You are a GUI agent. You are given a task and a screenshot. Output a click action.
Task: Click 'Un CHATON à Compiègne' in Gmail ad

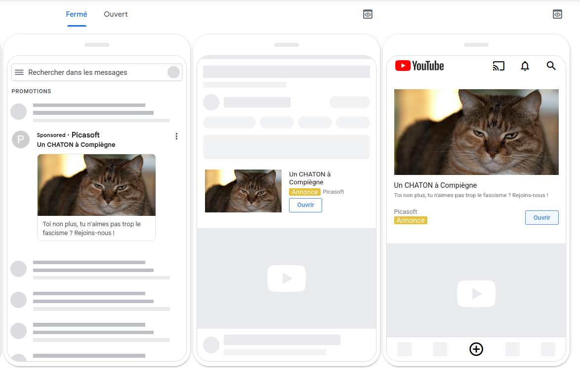76,144
